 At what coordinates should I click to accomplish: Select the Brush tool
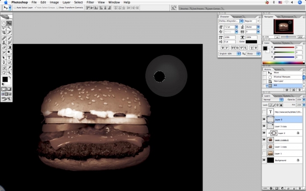(9, 38)
